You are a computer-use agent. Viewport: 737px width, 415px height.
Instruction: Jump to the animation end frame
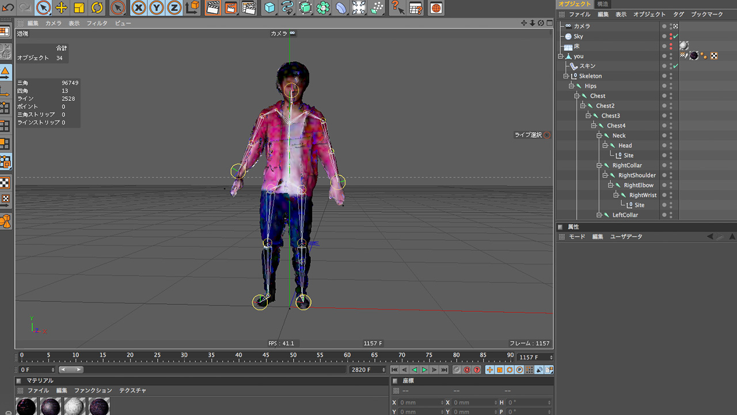pyautogui.click(x=444, y=369)
